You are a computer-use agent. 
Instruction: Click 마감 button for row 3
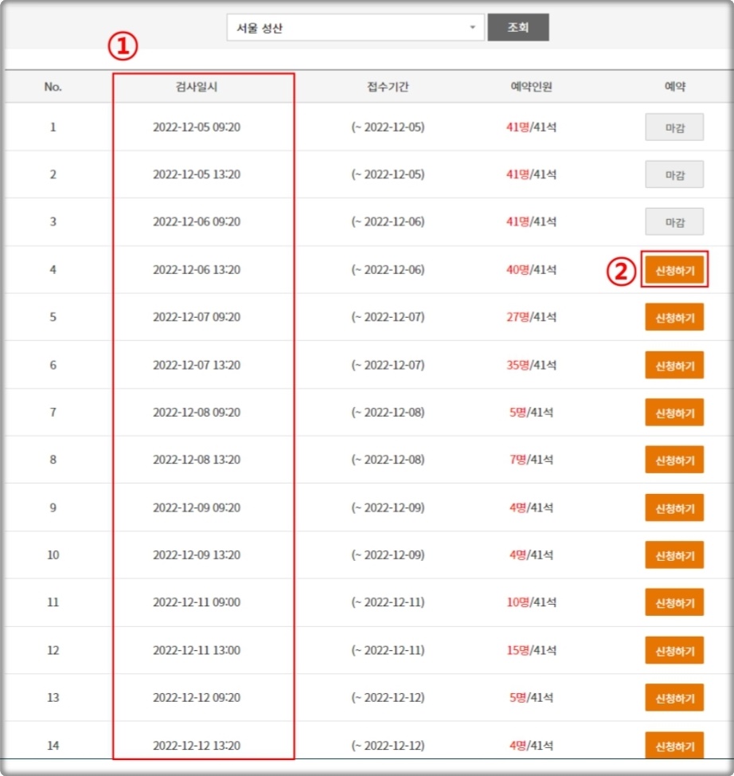pos(674,221)
